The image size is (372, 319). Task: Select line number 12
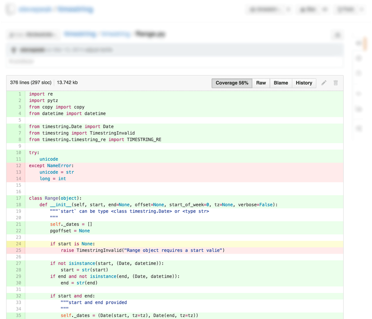[19, 166]
